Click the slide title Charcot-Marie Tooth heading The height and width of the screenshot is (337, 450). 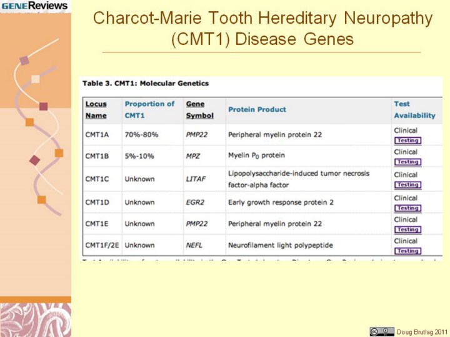pyautogui.click(x=262, y=29)
